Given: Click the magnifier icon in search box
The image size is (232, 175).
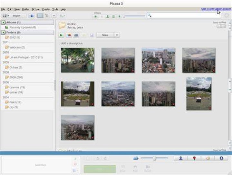Looking at the screenshot, I should point(150,15).
